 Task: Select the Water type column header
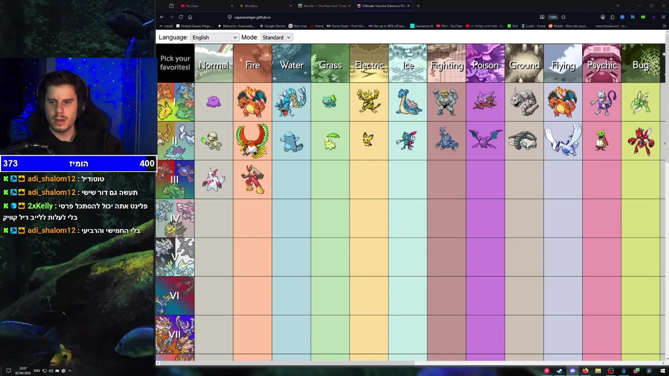click(x=291, y=64)
